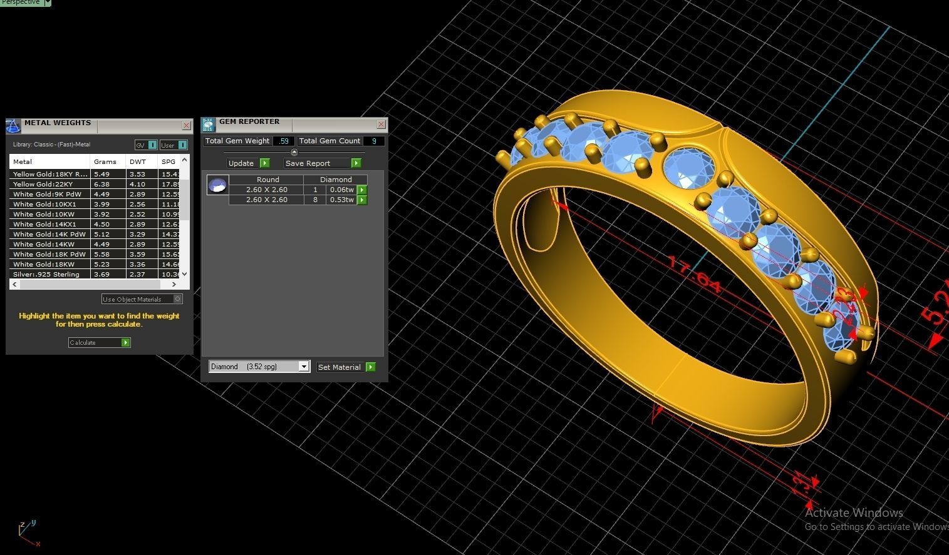Click the Metal column header
This screenshot has height=555, width=949.
pyautogui.click(x=49, y=161)
